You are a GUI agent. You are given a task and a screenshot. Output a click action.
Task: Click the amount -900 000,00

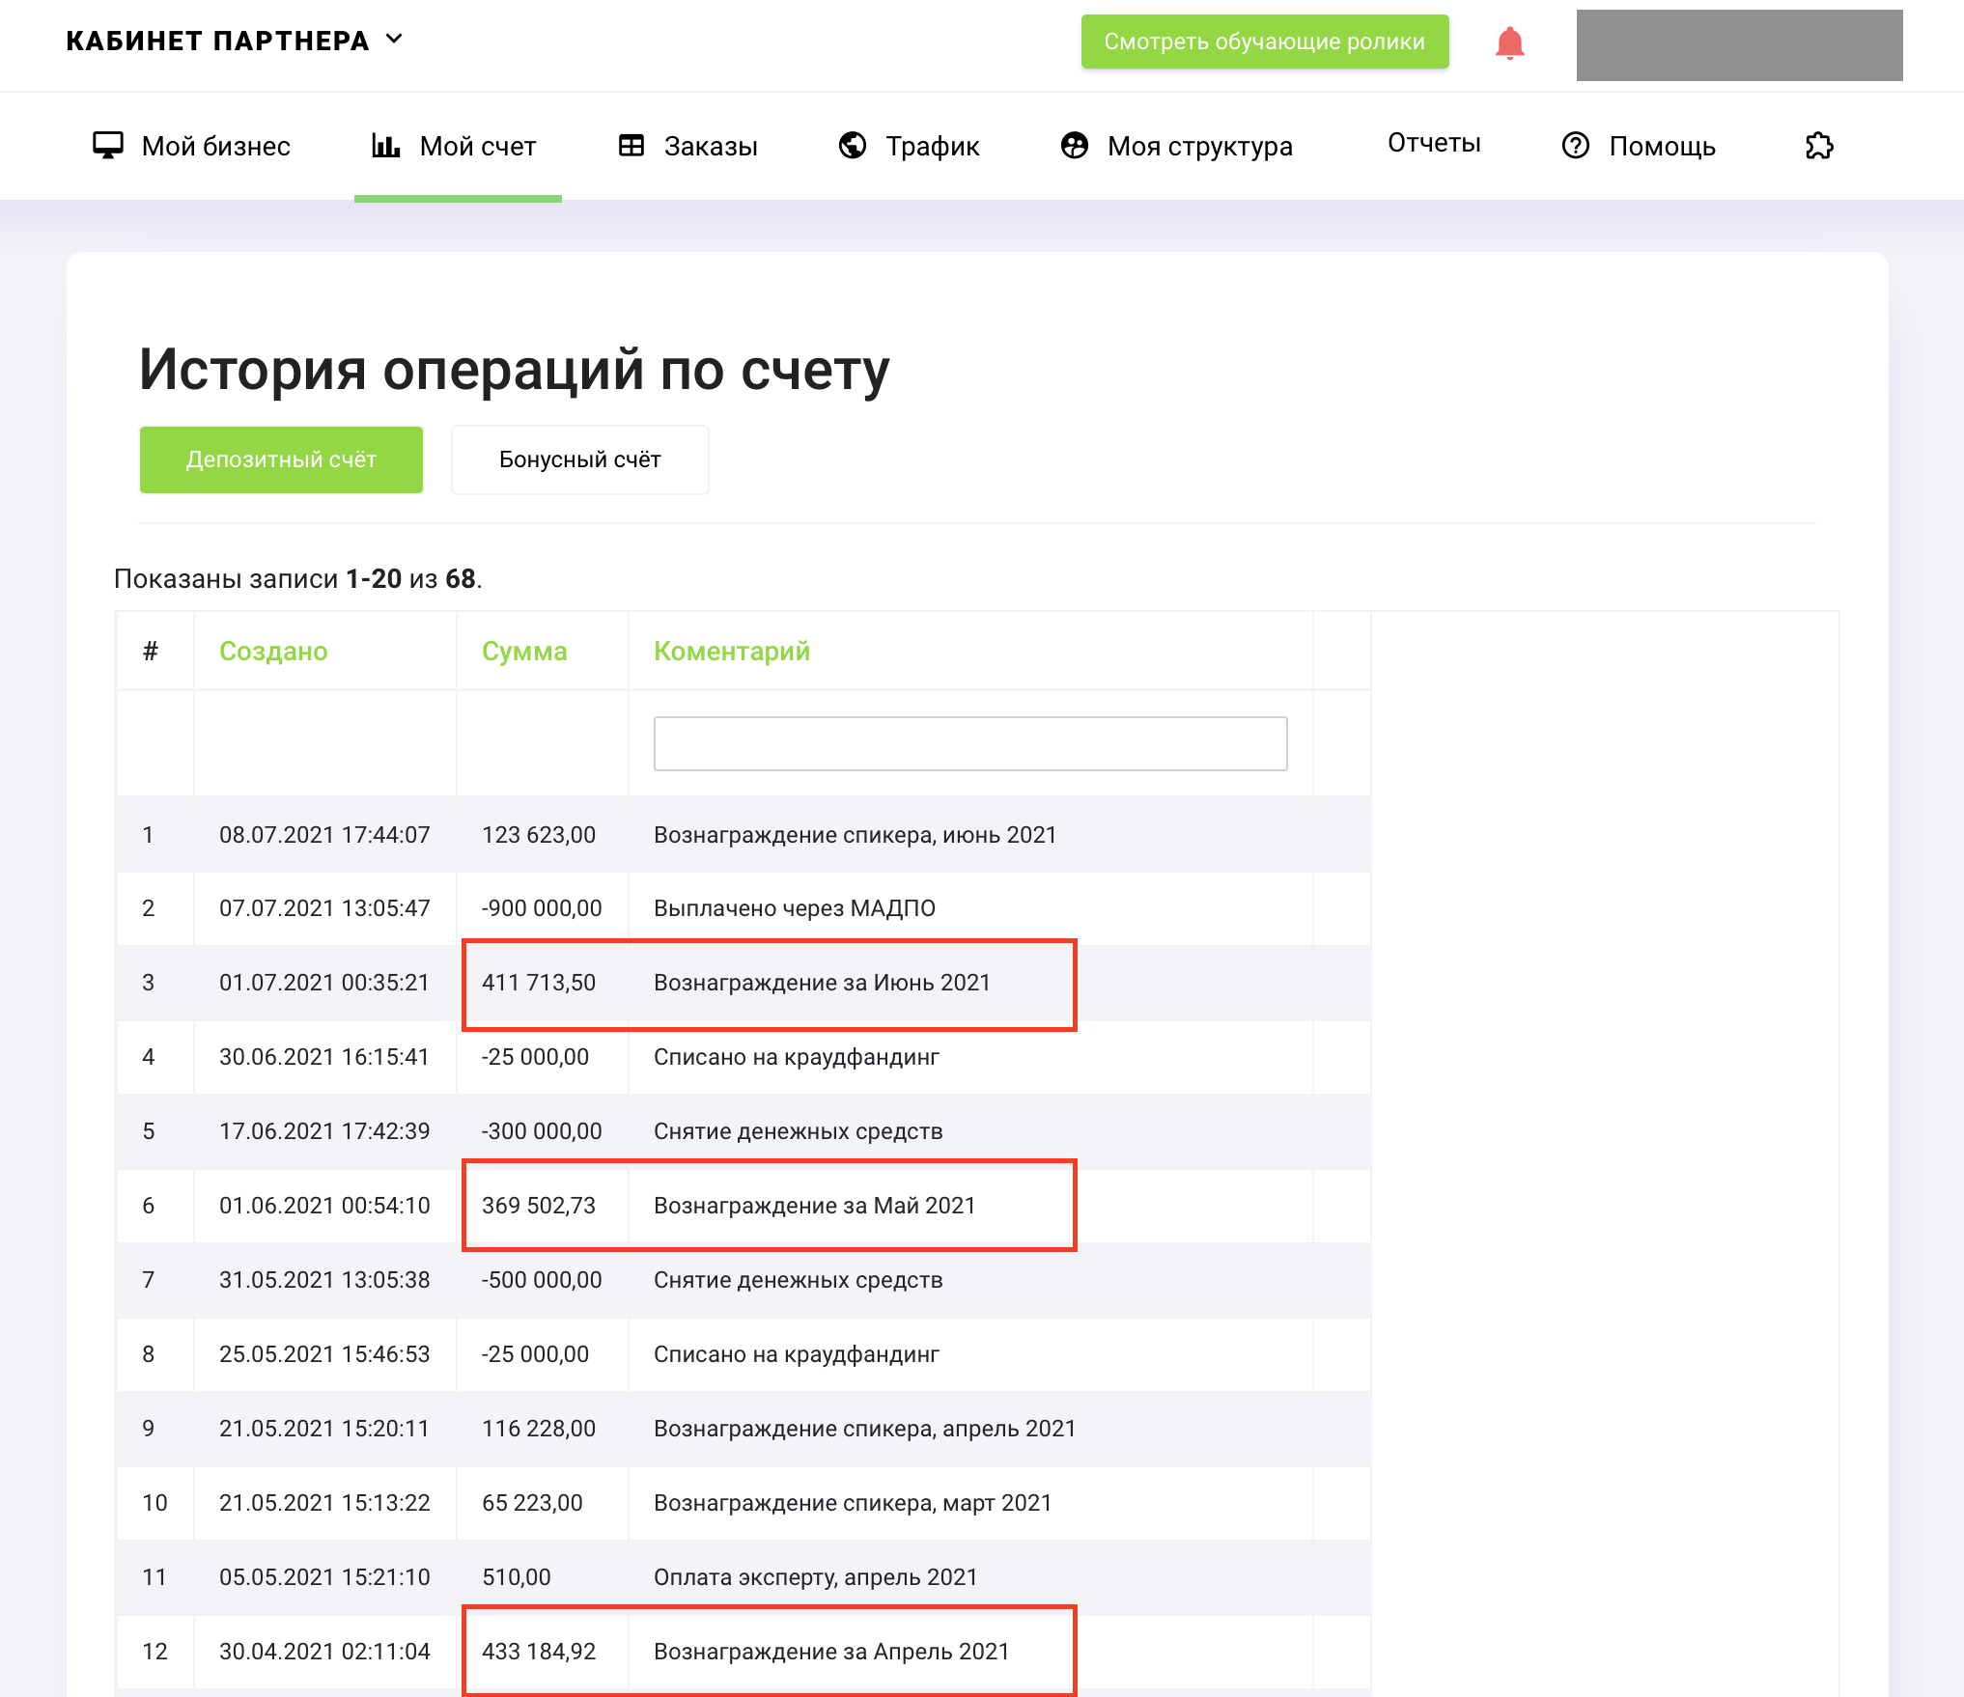pyautogui.click(x=542, y=908)
